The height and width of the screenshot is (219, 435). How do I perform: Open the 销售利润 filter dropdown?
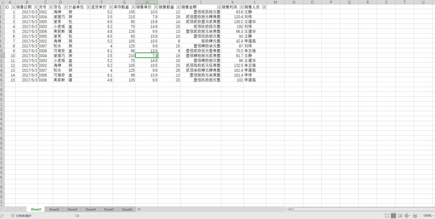[241, 7]
